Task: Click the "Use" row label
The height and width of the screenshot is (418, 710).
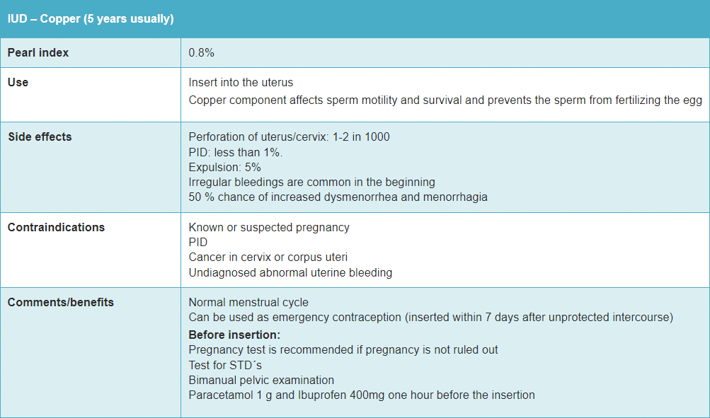Action: (18, 82)
